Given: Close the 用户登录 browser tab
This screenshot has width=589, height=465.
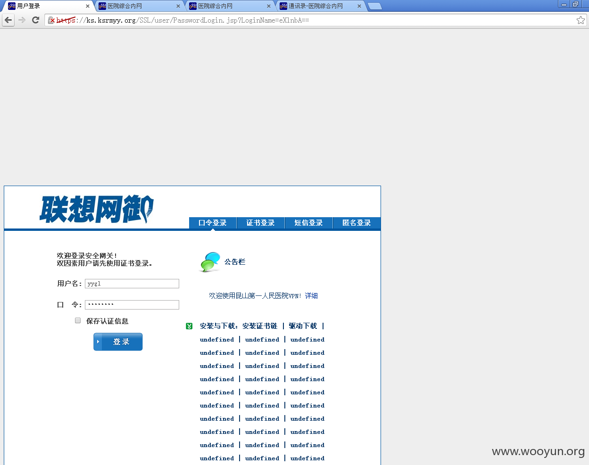Looking at the screenshot, I should point(87,6).
